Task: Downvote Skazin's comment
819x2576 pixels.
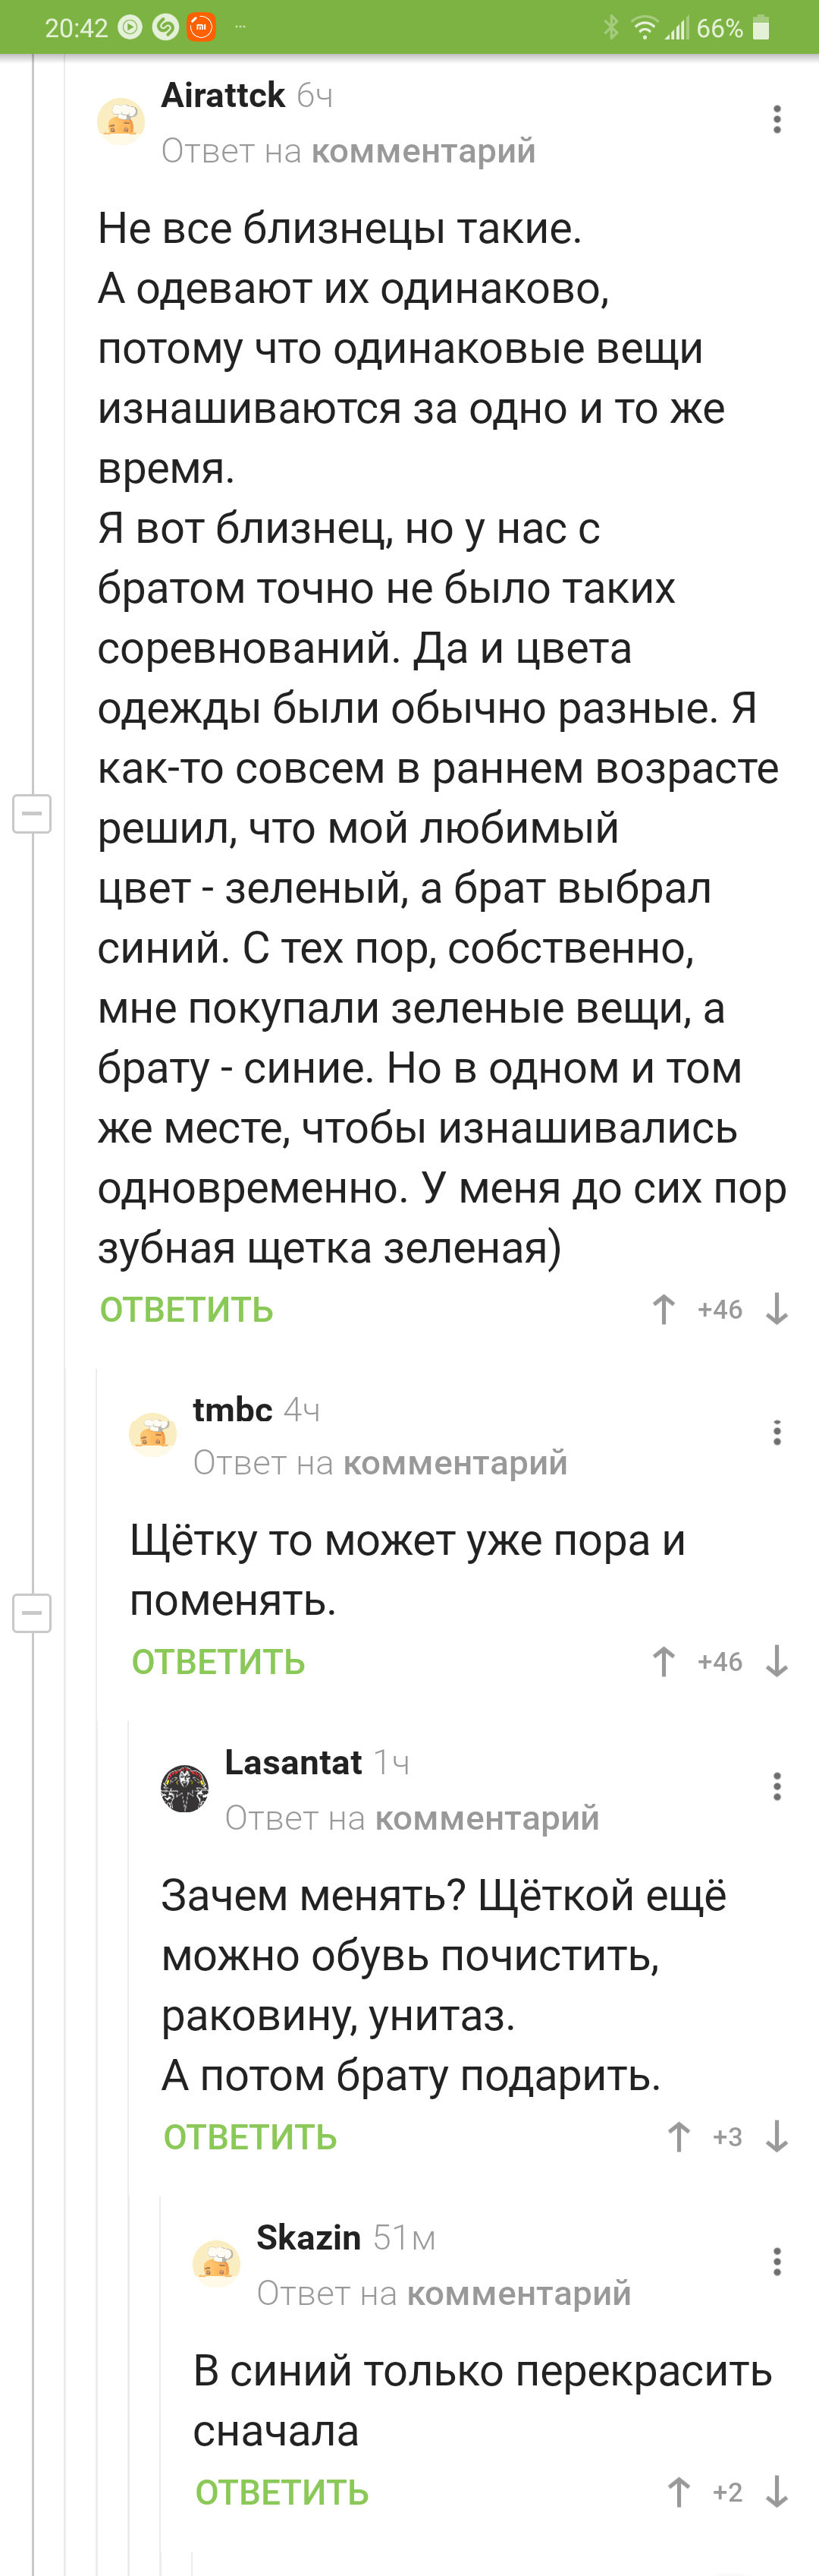Action: click(777, 2492)
